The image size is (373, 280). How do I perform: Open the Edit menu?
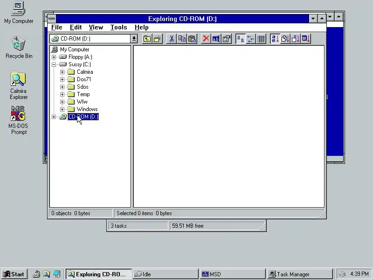pyautogui.click(x=76, y=28)
